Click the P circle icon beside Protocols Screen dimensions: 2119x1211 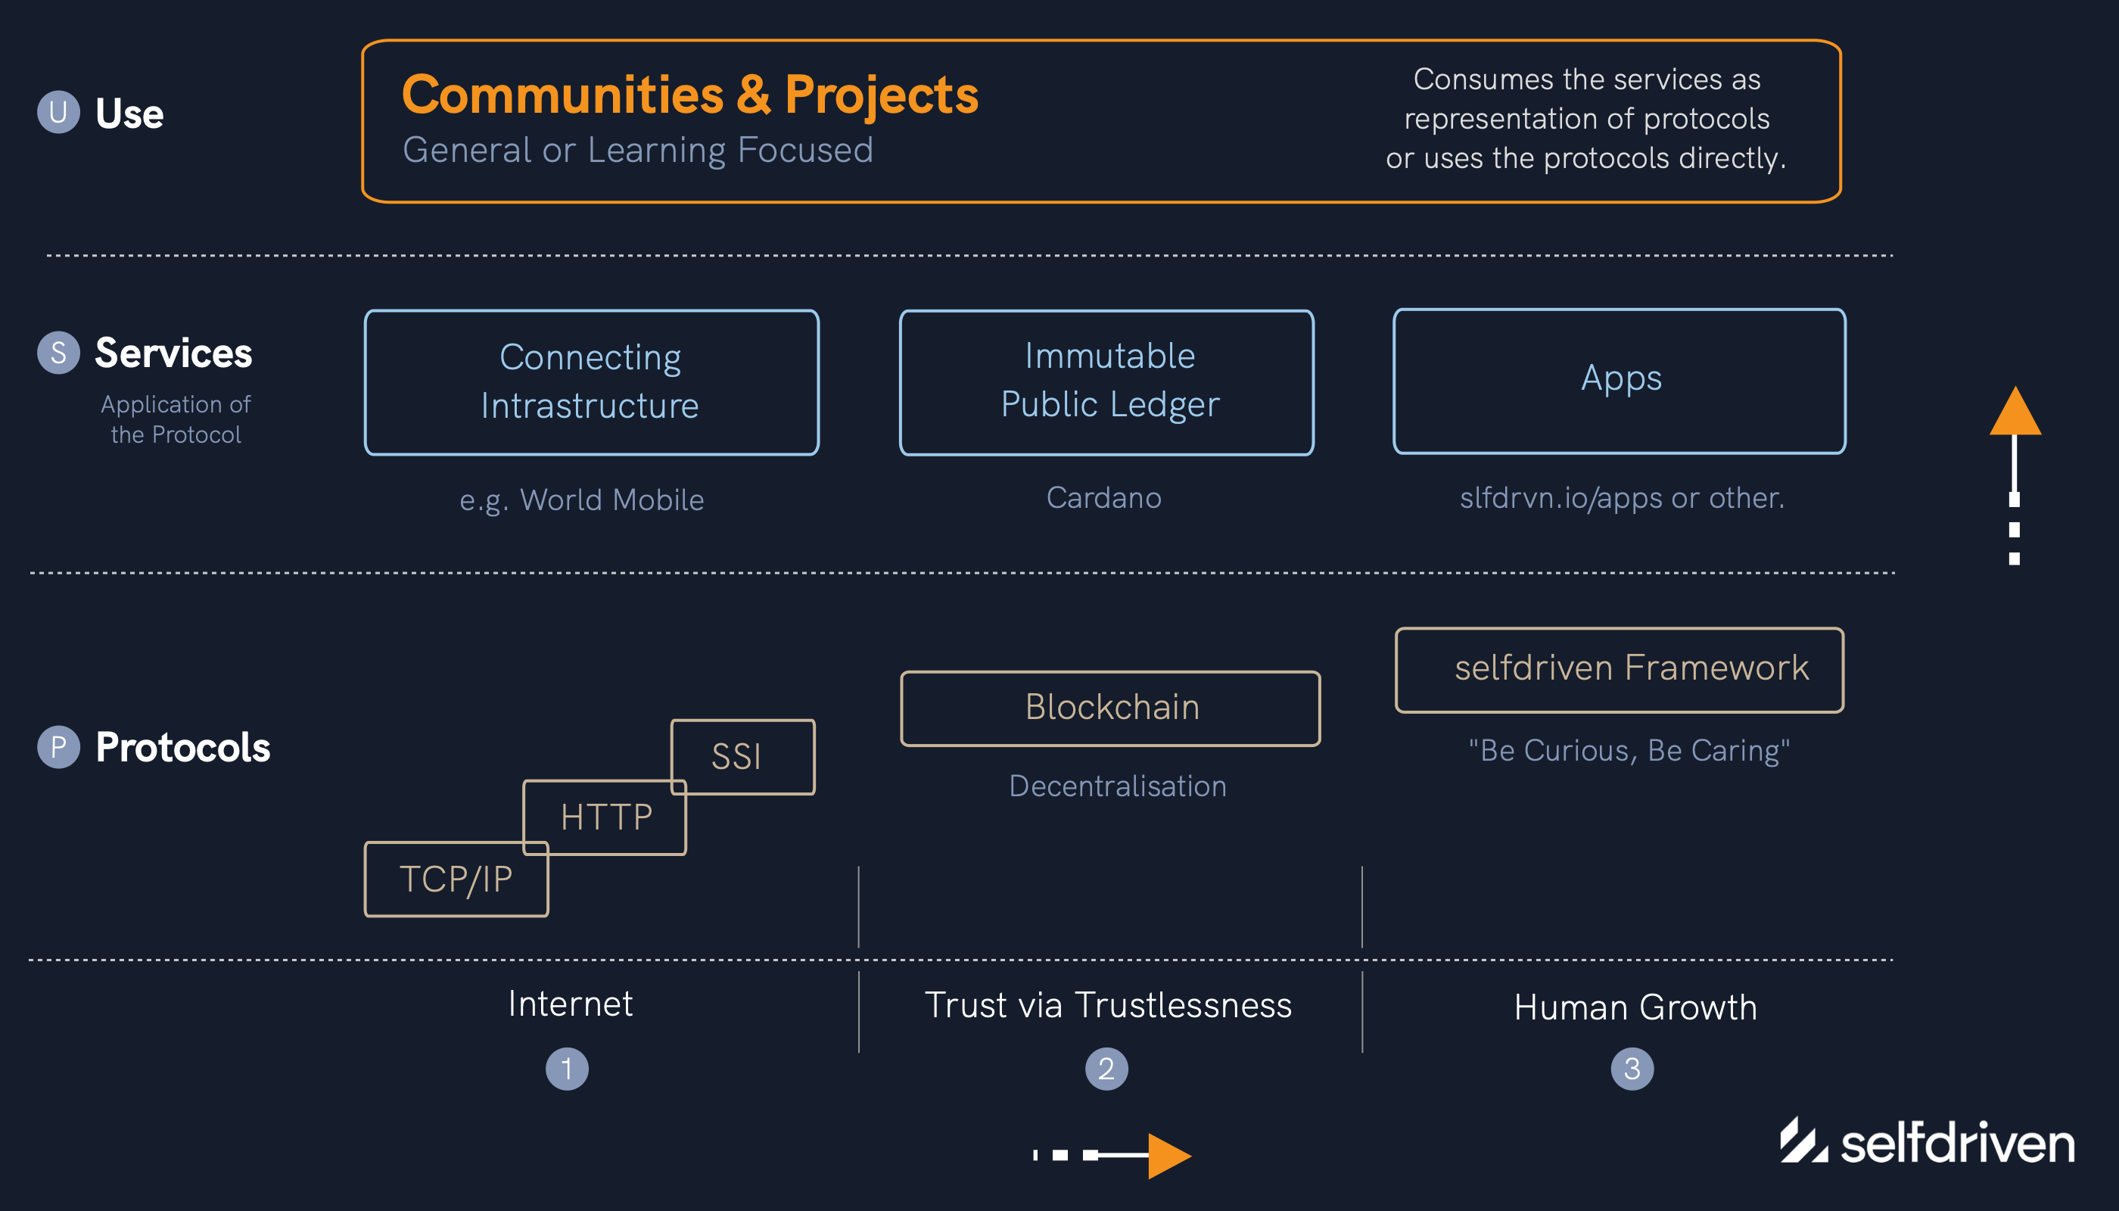click(58, 746)
